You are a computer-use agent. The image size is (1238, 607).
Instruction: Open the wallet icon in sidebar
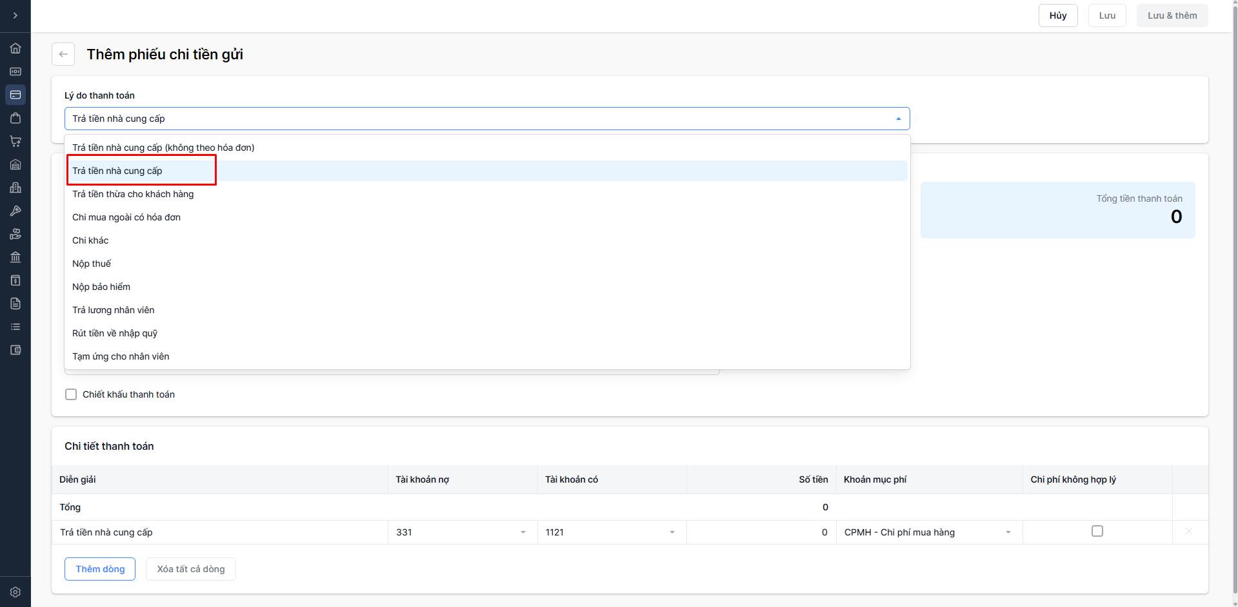[x=15, y=350]
